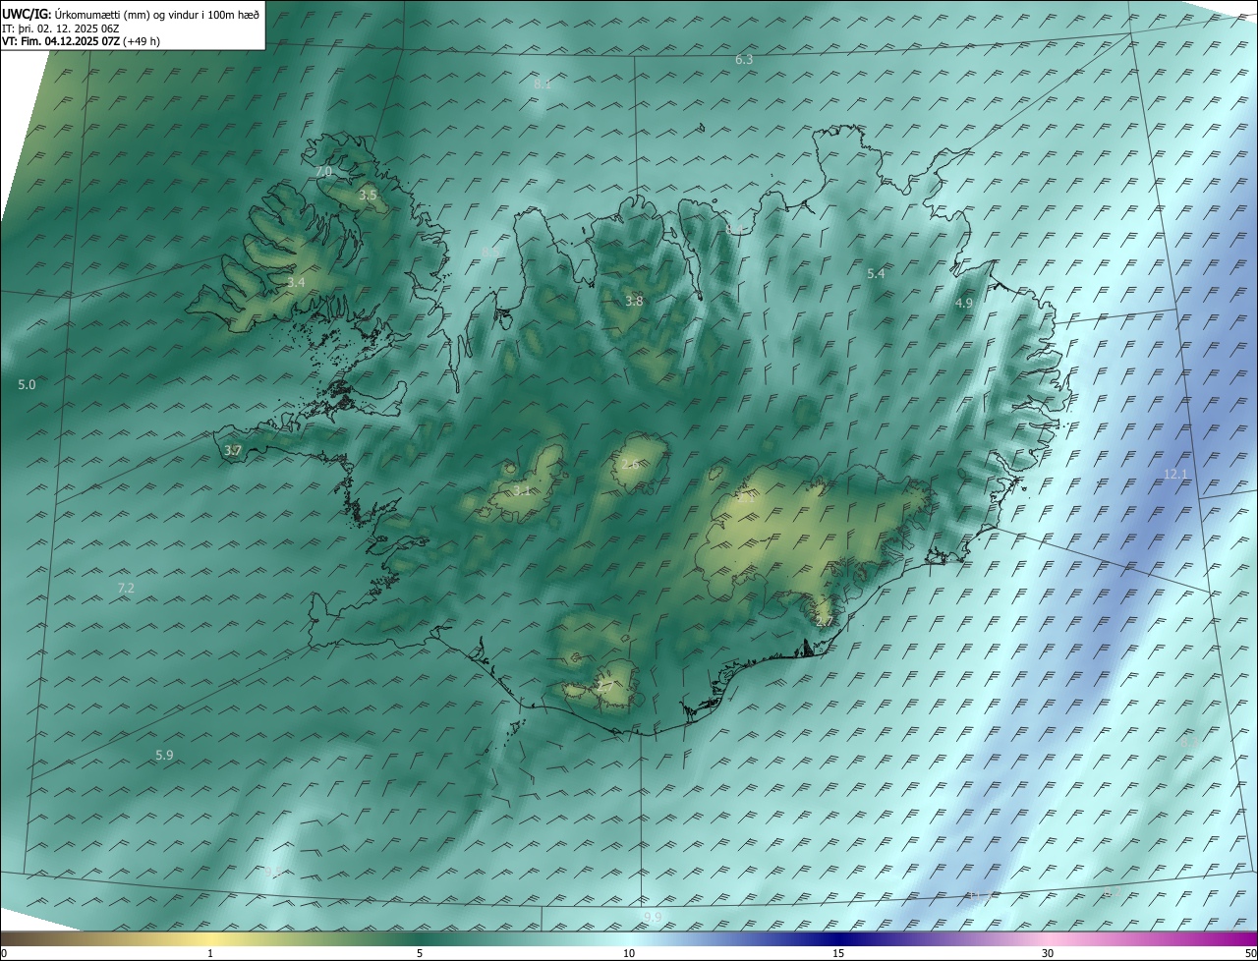This screenshot has height=961, width=1258.
Task: Select the 9.9 value label
Action: pyautogui.click(x=653, y=918)
